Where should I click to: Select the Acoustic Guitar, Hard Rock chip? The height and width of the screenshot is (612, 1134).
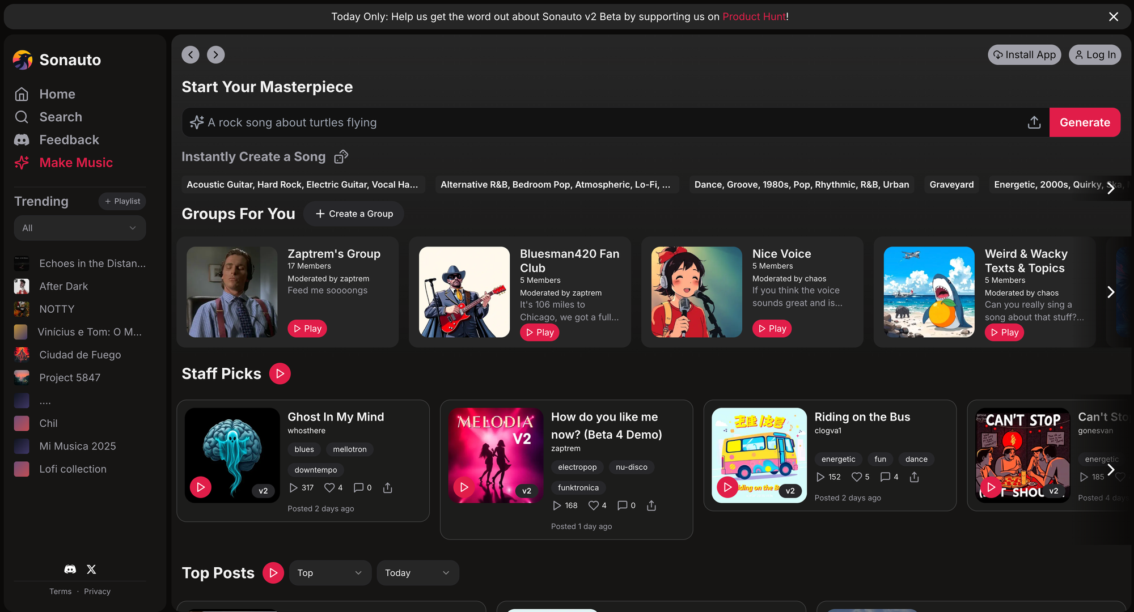click(x=303, y=184)
